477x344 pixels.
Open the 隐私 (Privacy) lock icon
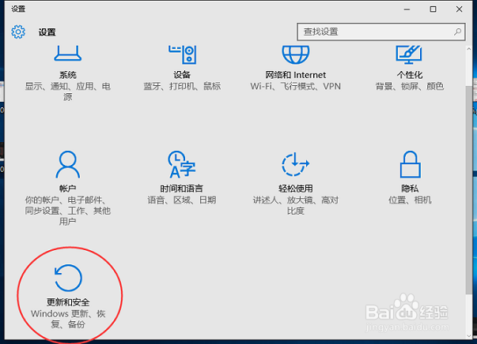pyautogui.click(x=410, y=164)
